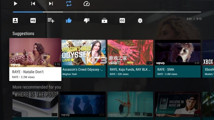Click the 0:31 / 3:15 time display
The width and height of the screenshot is (214, 120).
tap(194, 19)
